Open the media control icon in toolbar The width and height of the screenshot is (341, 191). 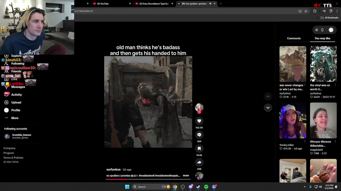[324, 11]
